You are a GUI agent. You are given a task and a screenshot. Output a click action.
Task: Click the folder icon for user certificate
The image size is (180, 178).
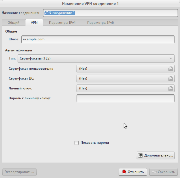click(x=171, y=69)
